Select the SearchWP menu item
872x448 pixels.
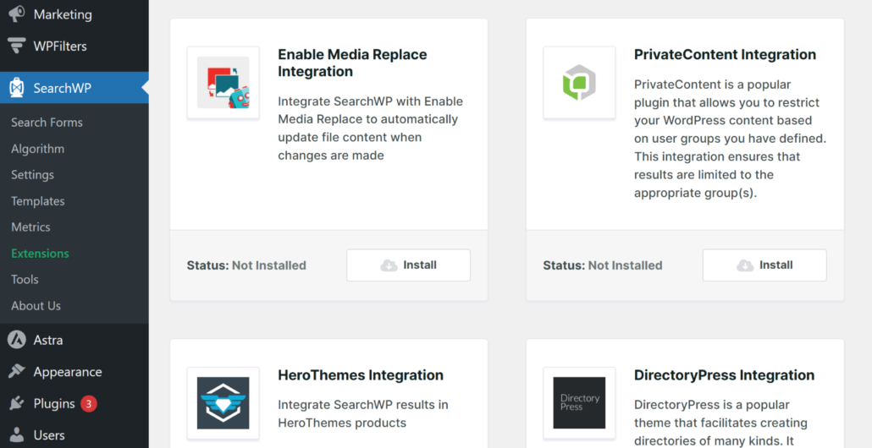click(x=75, y=88)
